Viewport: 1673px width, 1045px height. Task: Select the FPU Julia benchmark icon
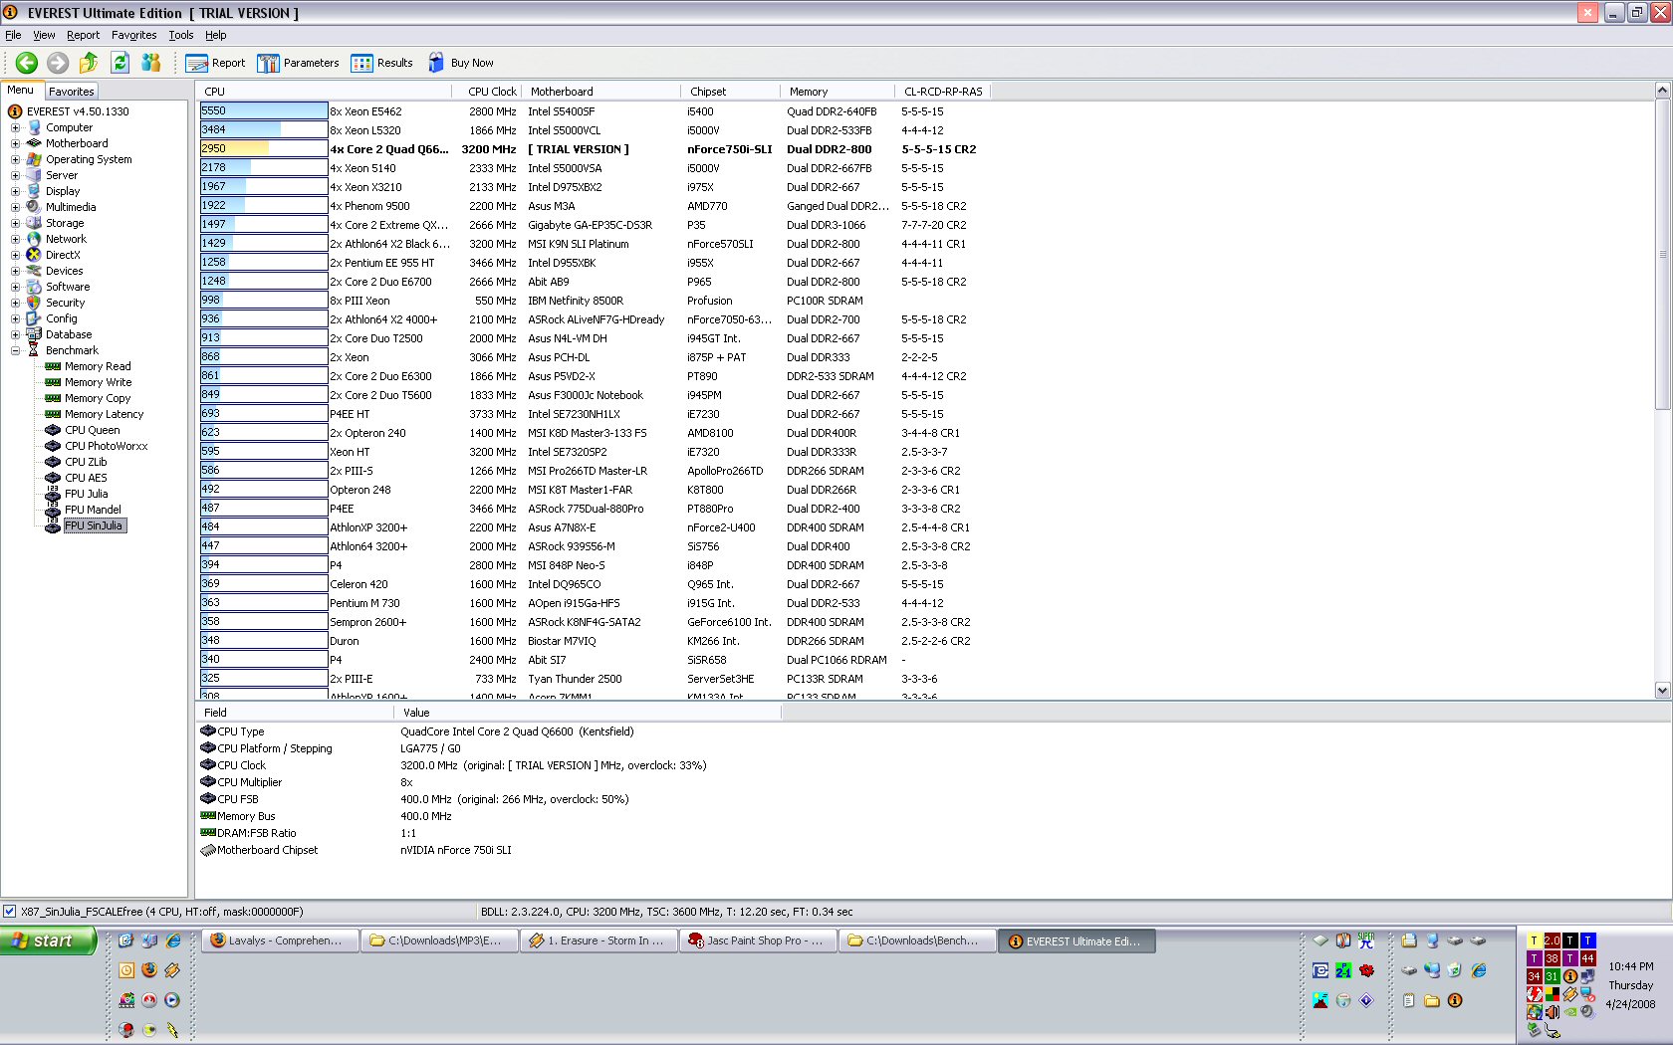53,494
